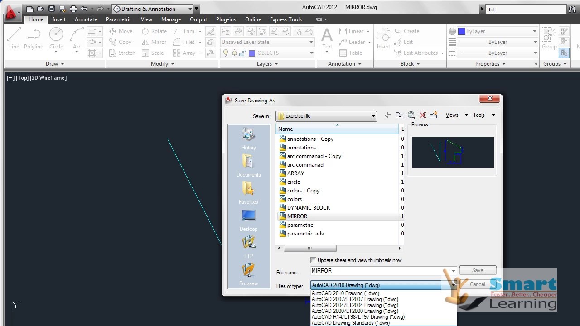Click Create New Folder icon in dialog

click(434, 115)
